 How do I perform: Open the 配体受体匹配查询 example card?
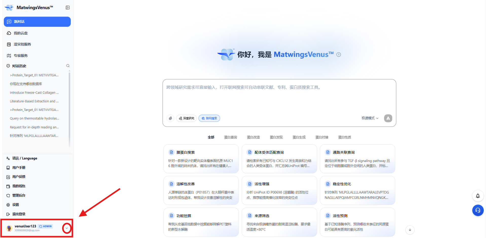click(x=279, y=159)
